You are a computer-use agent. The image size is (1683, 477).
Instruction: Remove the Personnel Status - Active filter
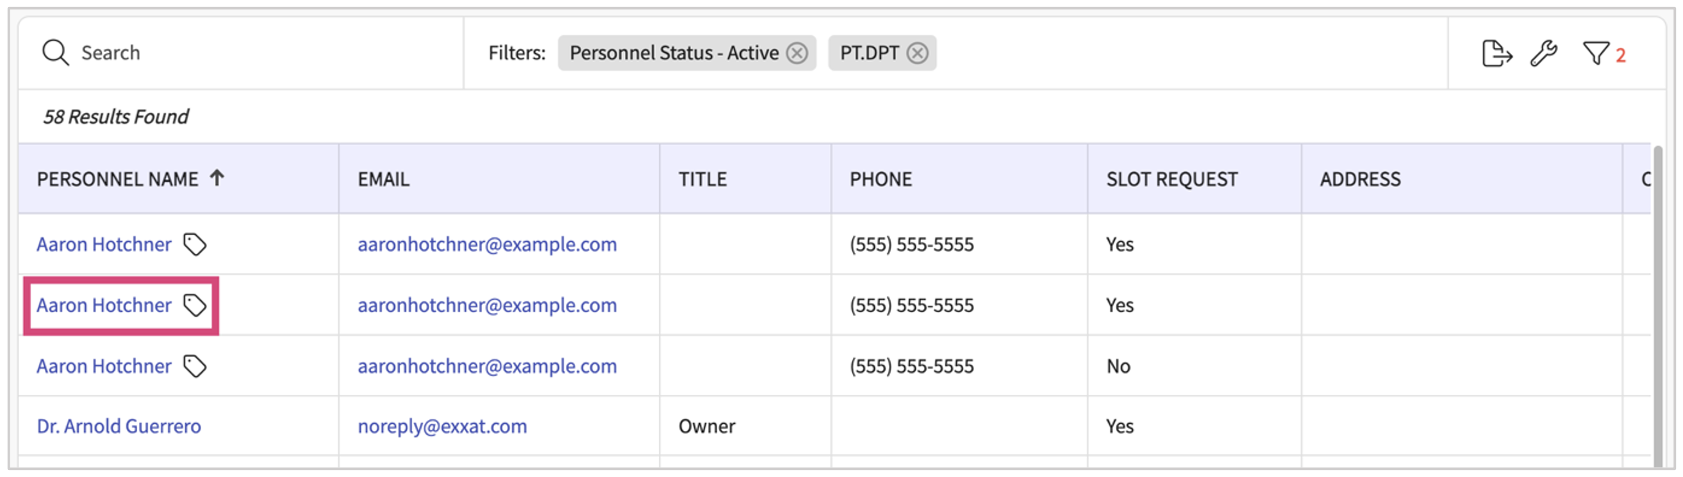coord(797,53)
